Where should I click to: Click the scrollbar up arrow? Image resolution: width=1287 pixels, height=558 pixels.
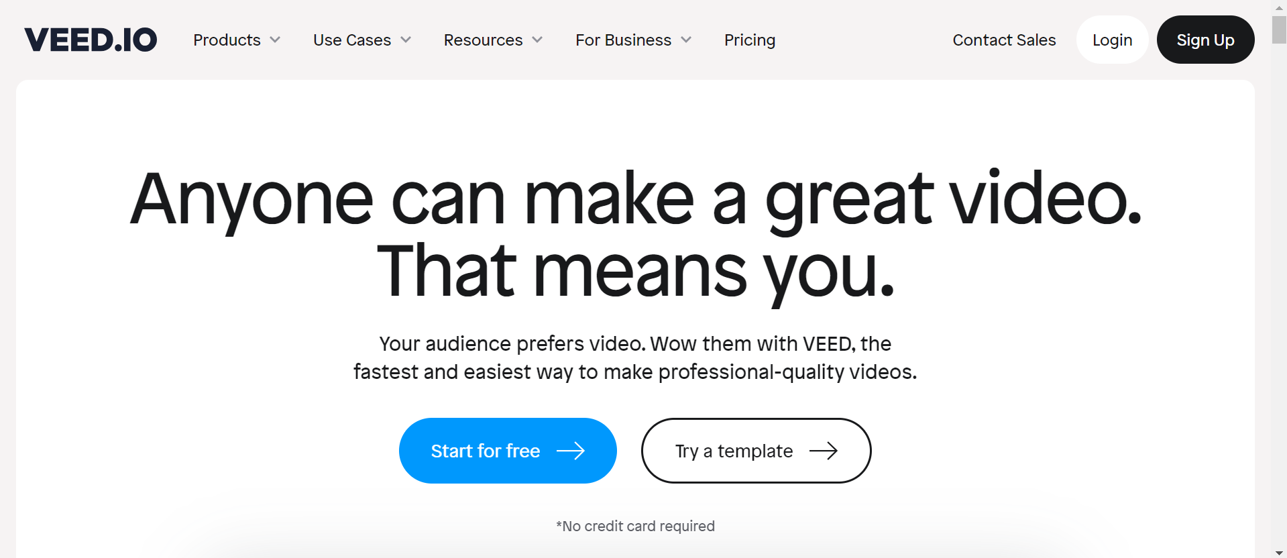tap(1279, 7)
